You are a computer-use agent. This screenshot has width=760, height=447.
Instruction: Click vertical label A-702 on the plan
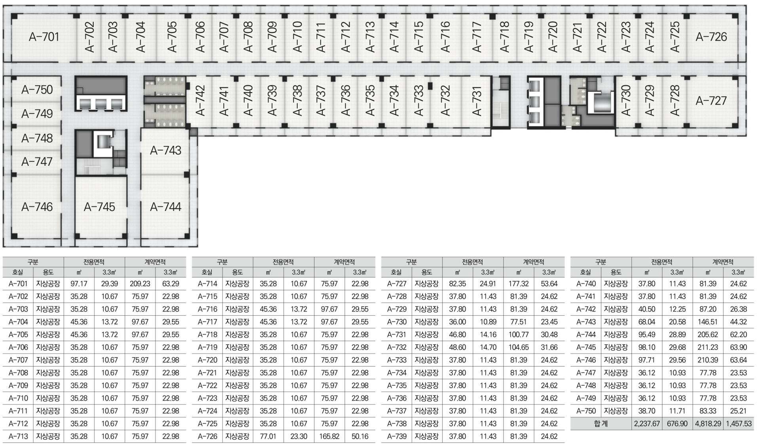point(90,37)
